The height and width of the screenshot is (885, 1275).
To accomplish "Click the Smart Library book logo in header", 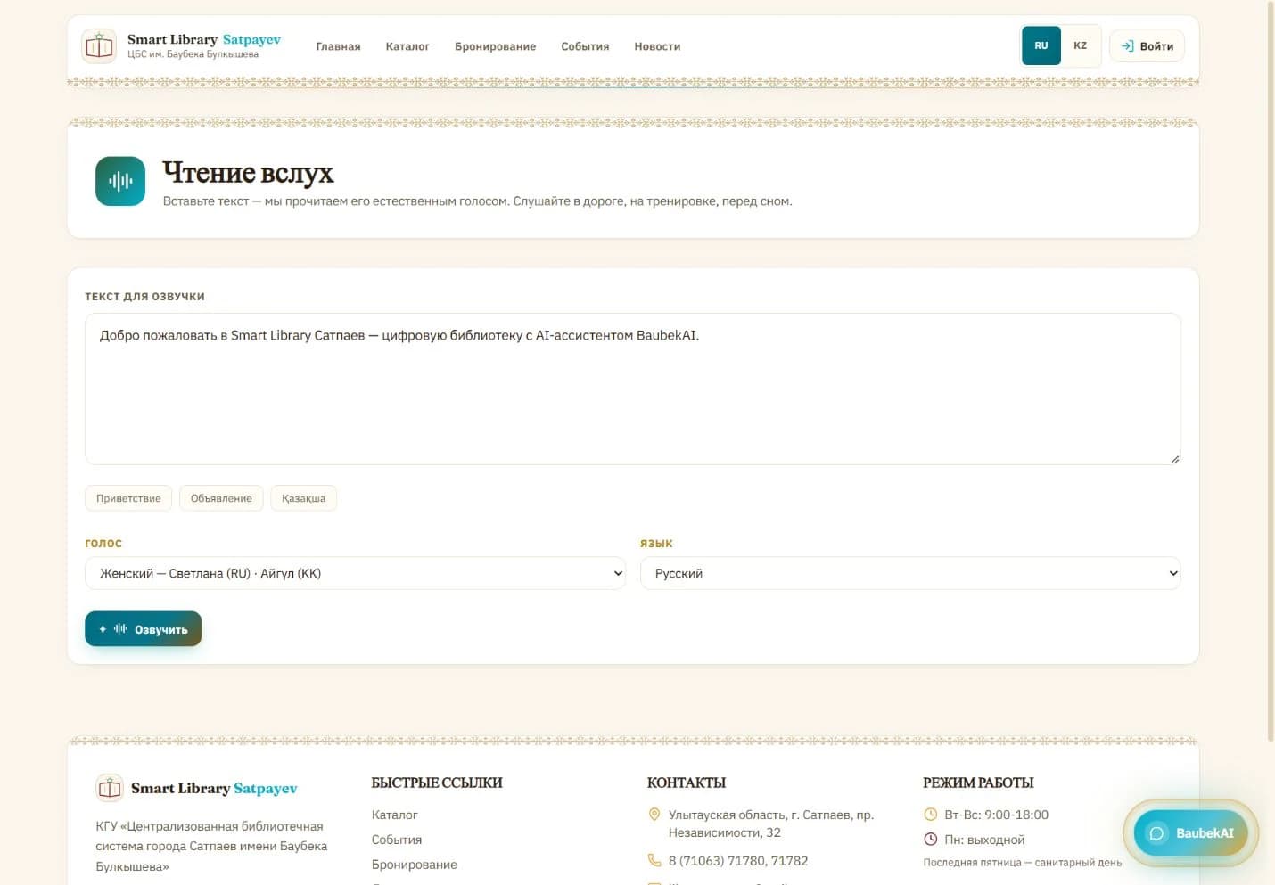I will pyautogui.click(x=99, y=45).
